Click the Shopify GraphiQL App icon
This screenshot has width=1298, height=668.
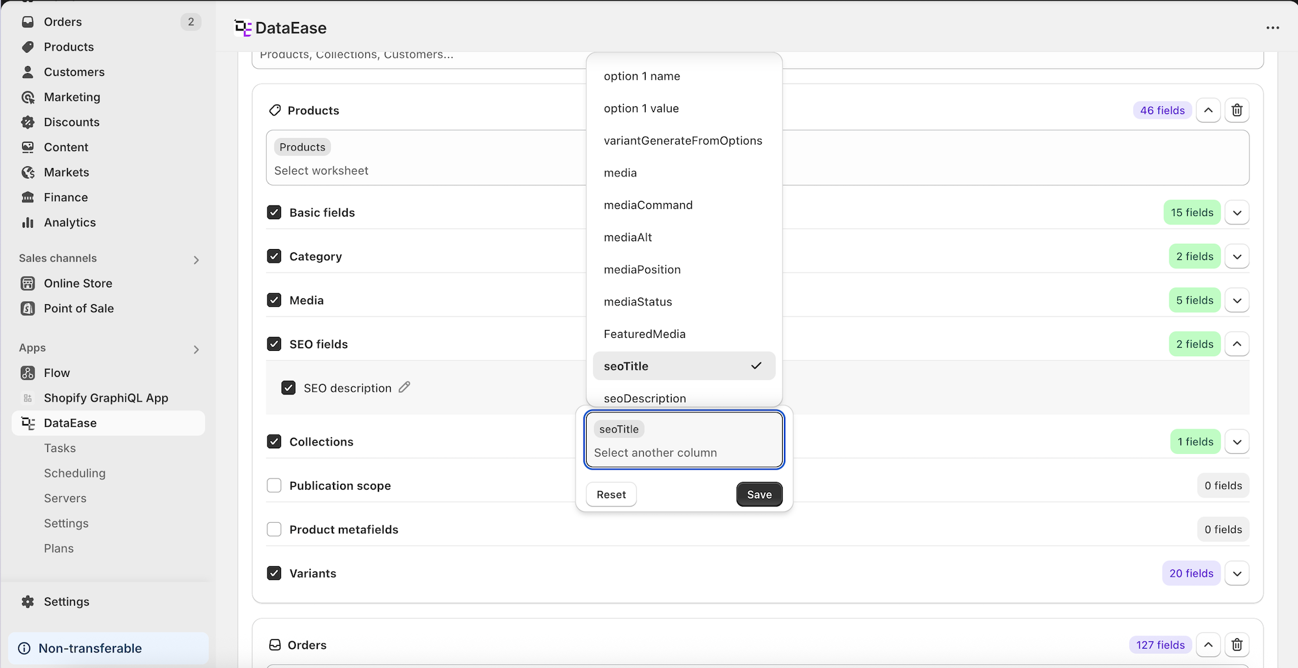tap(28, 398)
